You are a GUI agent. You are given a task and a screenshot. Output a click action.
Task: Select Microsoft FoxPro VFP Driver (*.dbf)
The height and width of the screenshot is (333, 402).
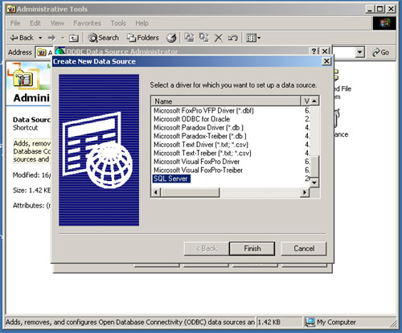[203, 110]
